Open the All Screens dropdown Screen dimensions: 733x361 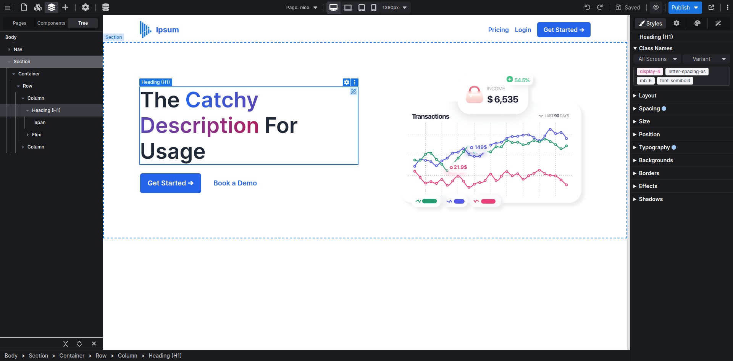tap(657, 59)
